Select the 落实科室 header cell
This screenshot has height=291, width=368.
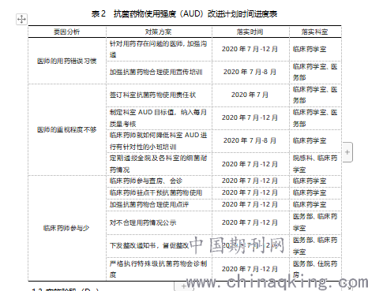[315, 32]
